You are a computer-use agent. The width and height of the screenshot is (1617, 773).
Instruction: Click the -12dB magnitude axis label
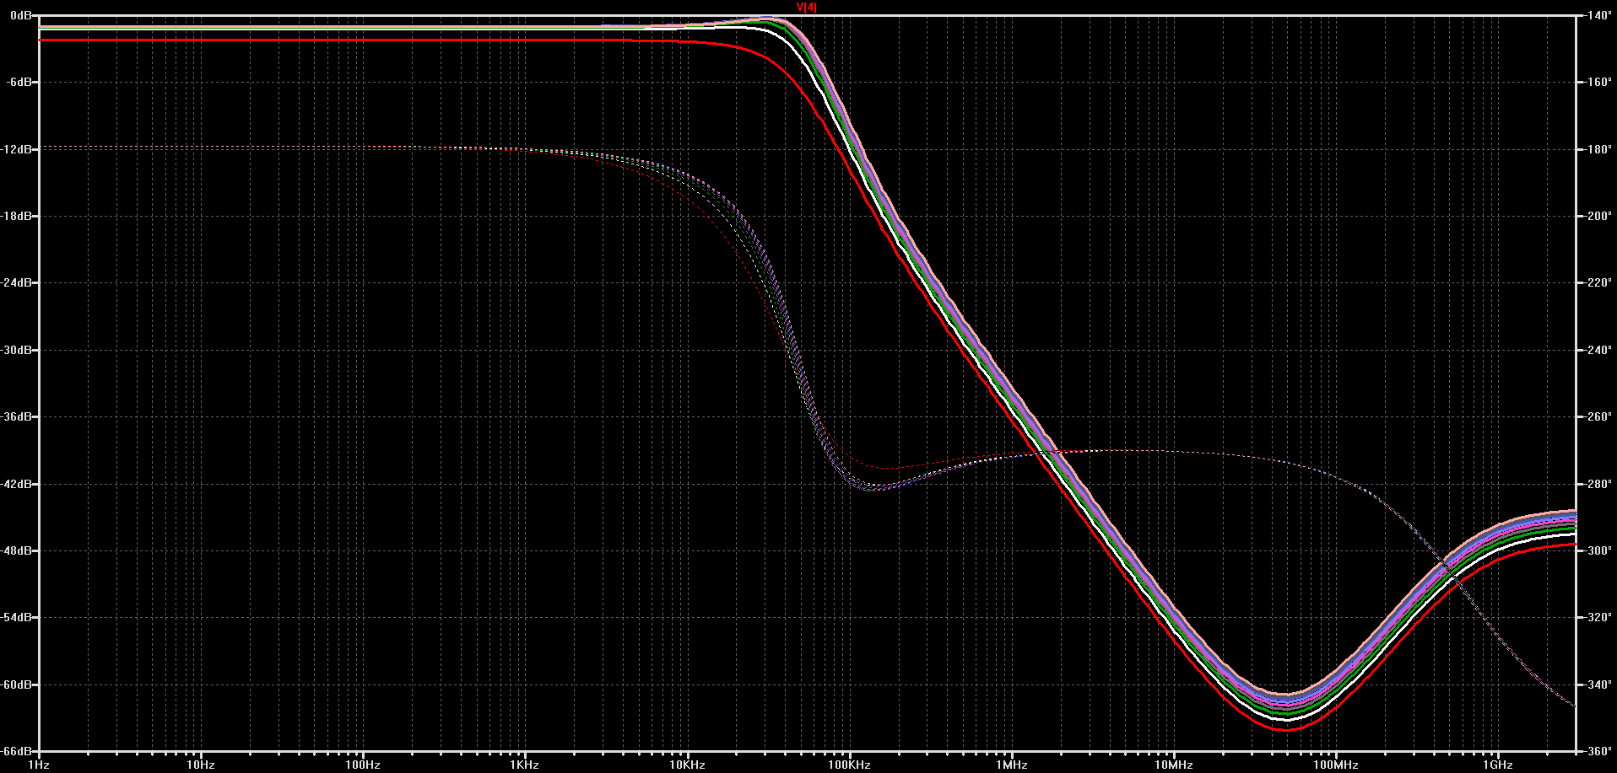pos(17,149)
